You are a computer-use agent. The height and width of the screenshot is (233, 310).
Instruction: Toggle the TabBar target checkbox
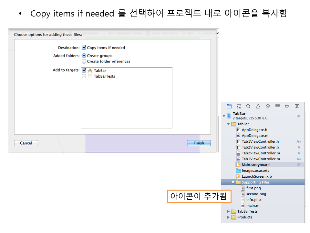(x=84, y=70)
